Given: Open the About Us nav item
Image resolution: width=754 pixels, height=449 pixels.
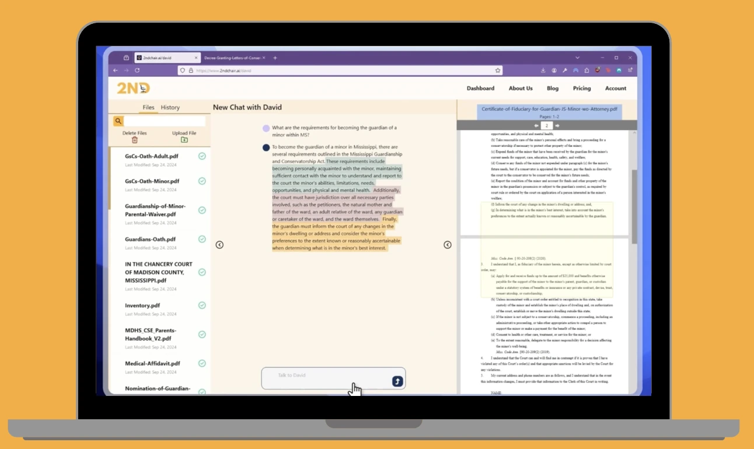Looking at the screenshot, I should 521,89.
